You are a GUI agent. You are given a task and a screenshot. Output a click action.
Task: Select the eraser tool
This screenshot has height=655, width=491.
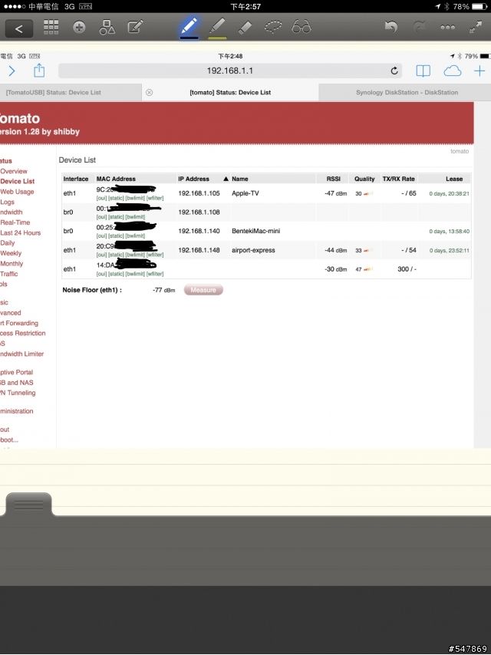(245, 27)
